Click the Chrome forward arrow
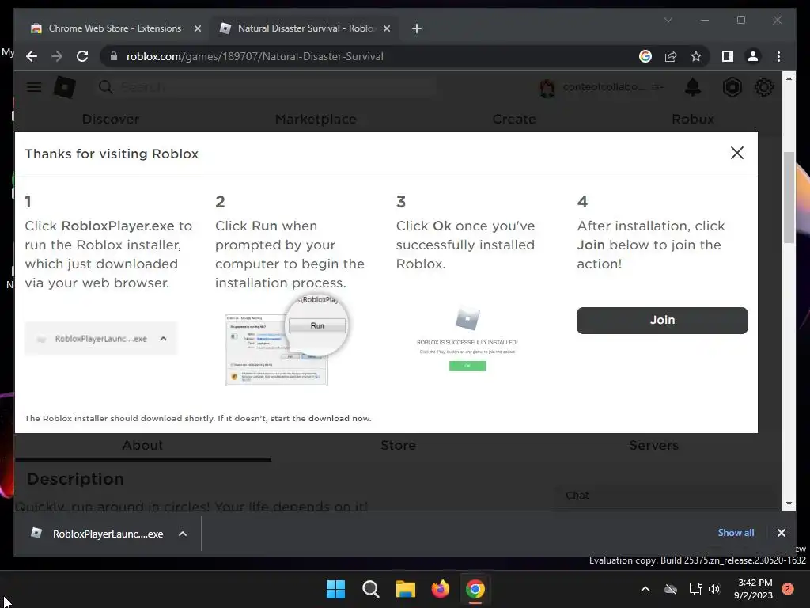 click(x=57, y=56)
